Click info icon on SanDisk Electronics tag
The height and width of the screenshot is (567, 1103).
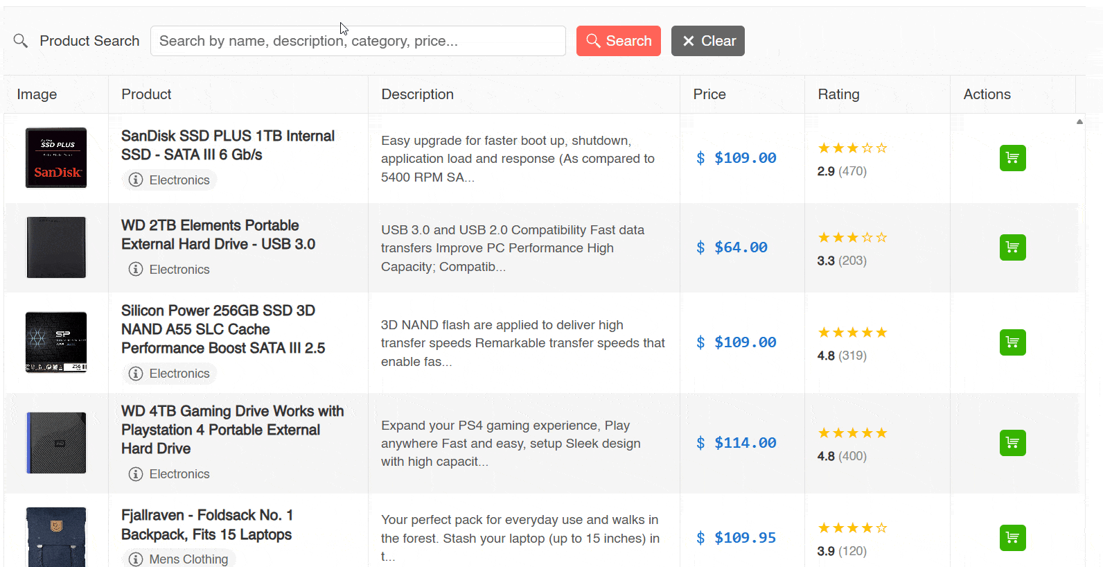point(136,180)
